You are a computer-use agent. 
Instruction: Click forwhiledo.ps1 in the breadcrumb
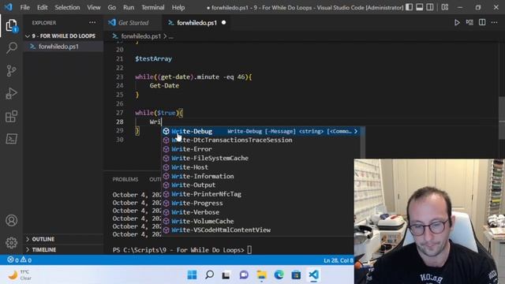(140, 36)
